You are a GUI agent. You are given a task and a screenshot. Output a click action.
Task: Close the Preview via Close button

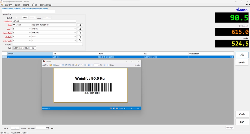[112, 65]
